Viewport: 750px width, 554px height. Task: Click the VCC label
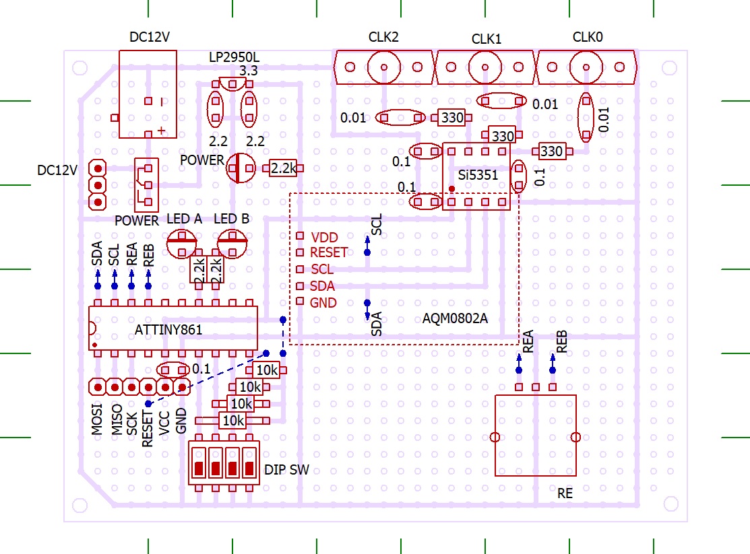tap(164, 423)
